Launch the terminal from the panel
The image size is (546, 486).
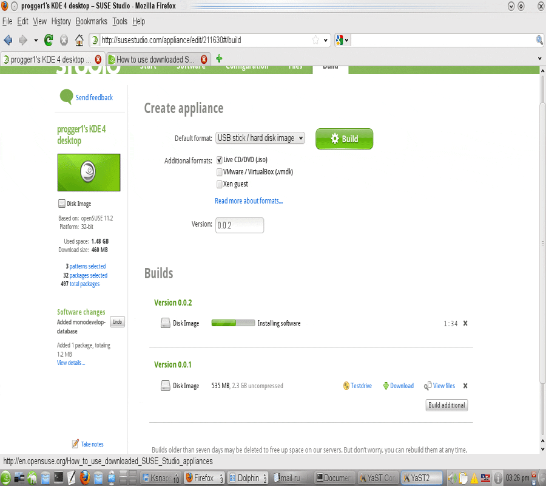58,477
